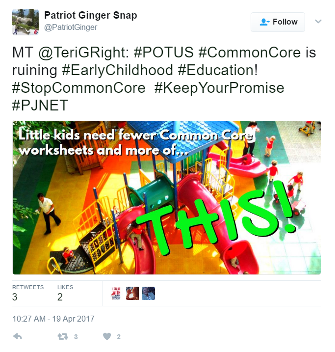This screenshot has height=352, width=335.
Task: Open the #StopCommonCore hashtag
Action: click(79, 88)
